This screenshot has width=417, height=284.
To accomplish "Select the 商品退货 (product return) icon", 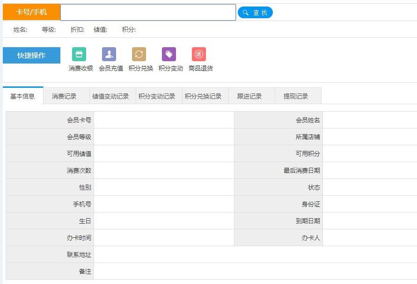I will point(198,54).
